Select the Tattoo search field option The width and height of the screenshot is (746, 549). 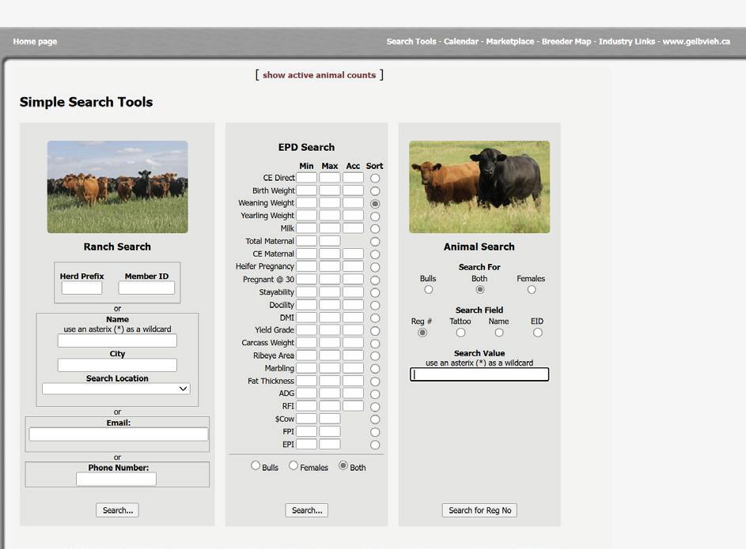coord(460,333)
